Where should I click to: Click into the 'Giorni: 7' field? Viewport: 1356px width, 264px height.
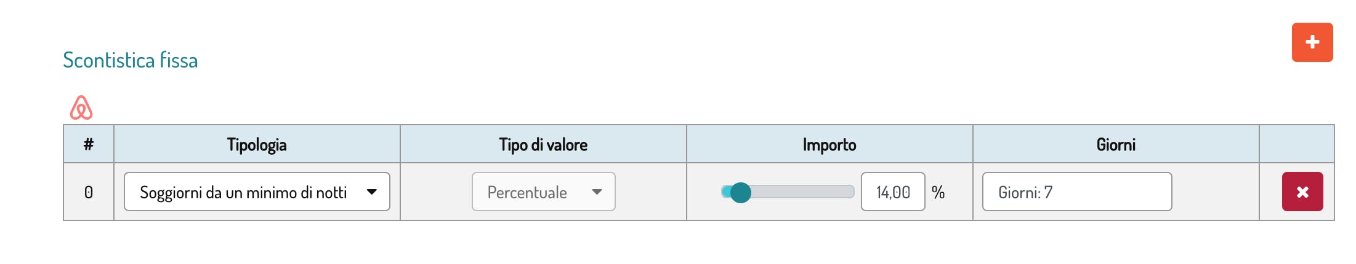tap(1076, 192)
